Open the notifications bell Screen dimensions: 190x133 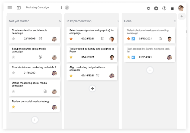click(156, 8)
